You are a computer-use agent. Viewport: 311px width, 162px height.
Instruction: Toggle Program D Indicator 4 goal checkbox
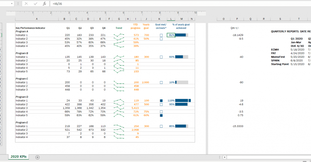161,112
